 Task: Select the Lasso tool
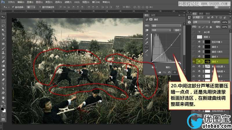click(3, 25)
